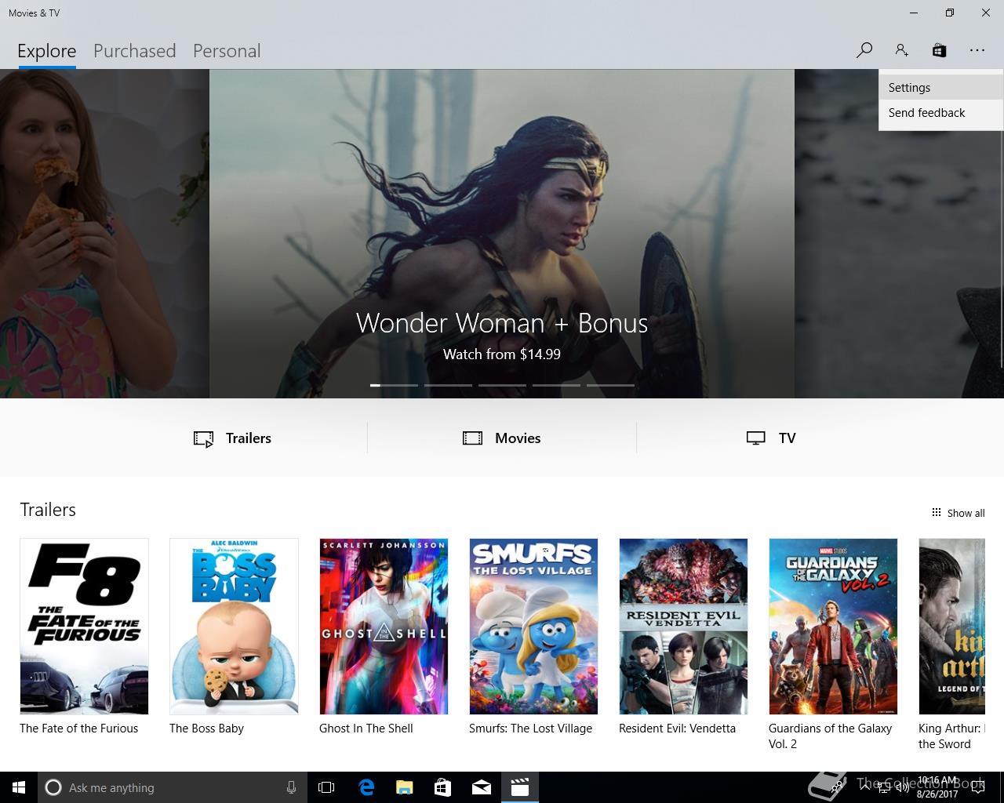
Task: Click the TV monitor icon
Action: click(x=755, y=438)
